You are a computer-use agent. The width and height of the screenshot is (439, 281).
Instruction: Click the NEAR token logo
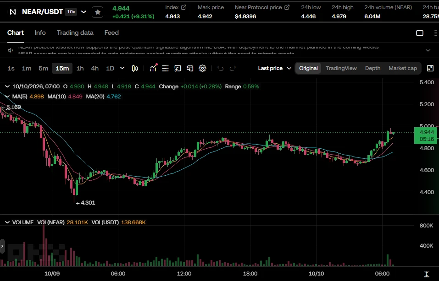click(13, 12)
